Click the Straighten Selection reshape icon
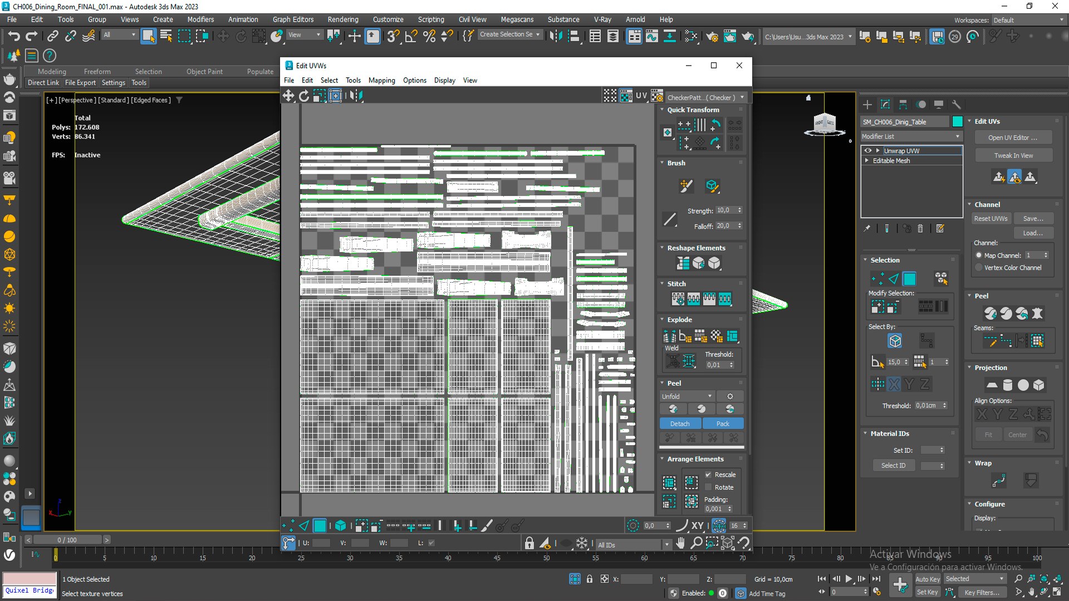 pos(683,263)
